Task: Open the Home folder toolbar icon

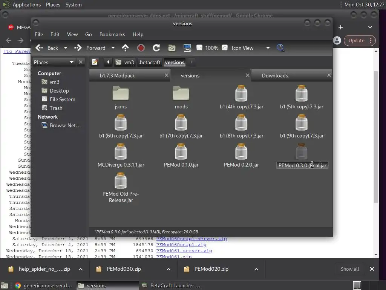Action: (x=172, y=48)
